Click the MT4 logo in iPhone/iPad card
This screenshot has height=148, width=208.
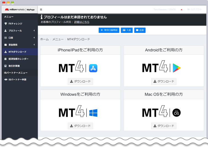pyautogui.click(x=71, y=67)
